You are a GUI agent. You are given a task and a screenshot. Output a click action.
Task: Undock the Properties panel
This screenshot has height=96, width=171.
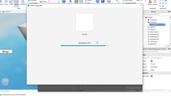[x=169, y=49]
